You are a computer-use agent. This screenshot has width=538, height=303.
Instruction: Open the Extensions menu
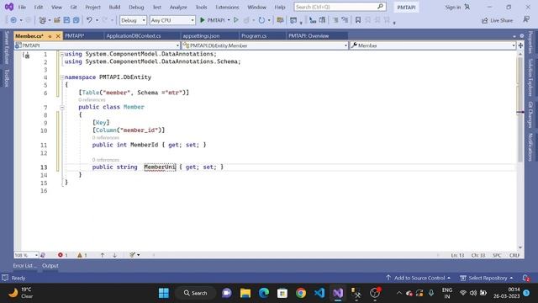[x=227, y=7]
